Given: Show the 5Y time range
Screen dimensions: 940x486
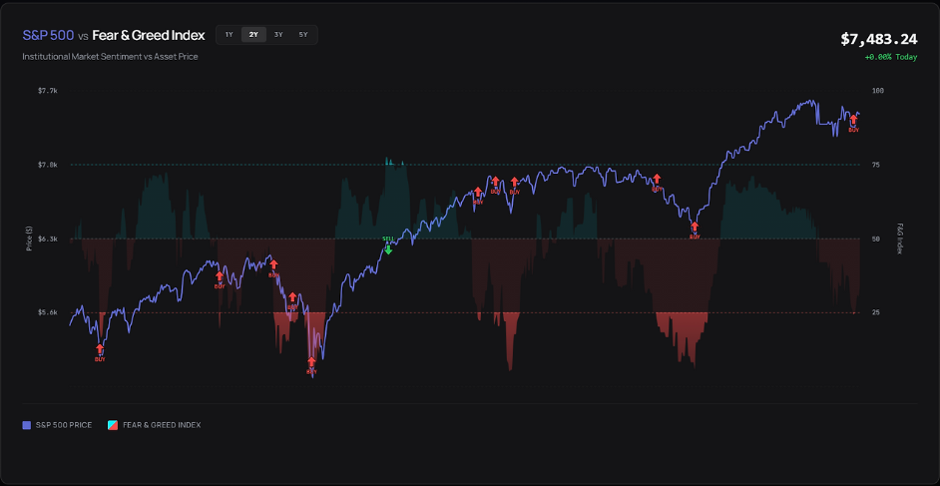Looking at the screenshot, I should (303, 35).
